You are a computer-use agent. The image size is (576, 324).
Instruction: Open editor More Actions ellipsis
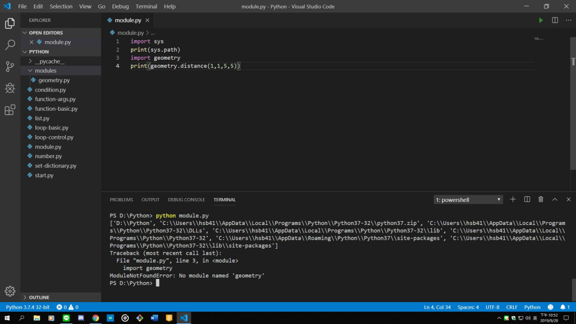point(568,20)
